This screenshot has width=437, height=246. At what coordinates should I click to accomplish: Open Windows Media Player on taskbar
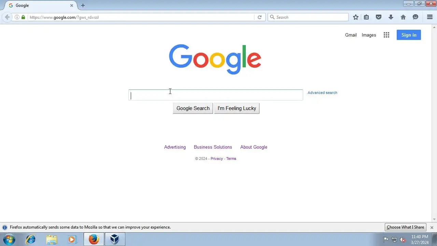click(72, 240)
